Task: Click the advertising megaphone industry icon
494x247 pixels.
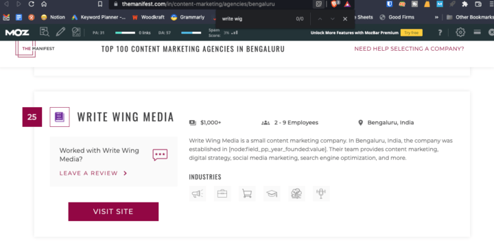Action: coord(197,193)
